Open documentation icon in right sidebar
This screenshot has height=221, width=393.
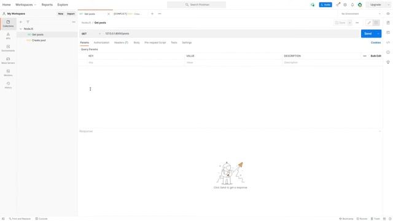(x=388, y=23)
